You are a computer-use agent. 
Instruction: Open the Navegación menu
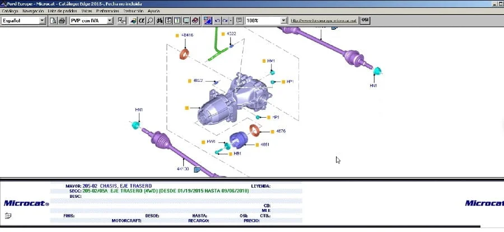pos(33,11)
